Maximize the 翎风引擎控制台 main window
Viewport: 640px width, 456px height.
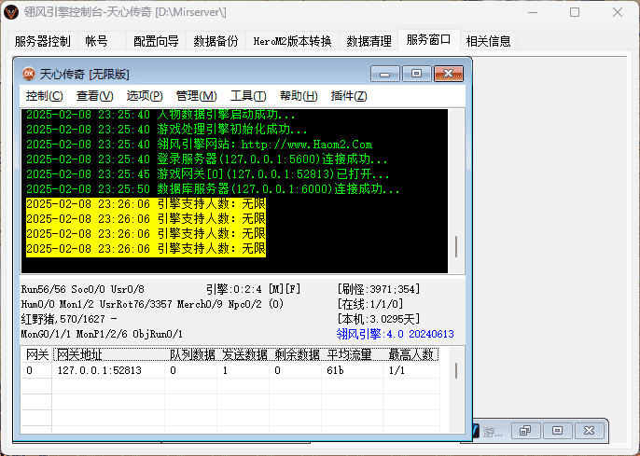pyautogui.click(x=575, y=12)
